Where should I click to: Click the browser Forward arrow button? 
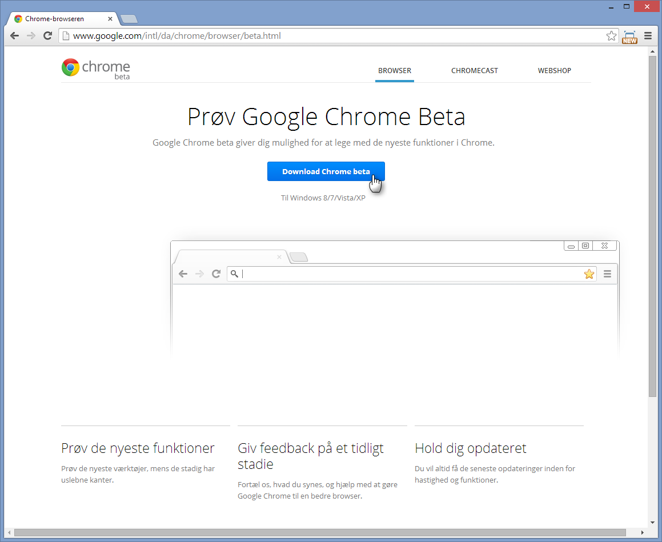point(31,36)
